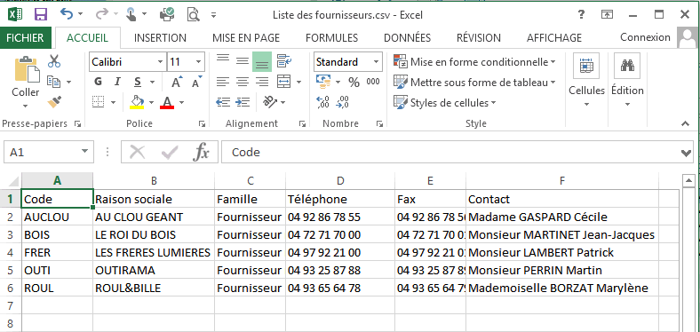Image resolution: width=700 pixels, height=332 pixels.
Task: Merge and center cells
Action: tap(284, 82)
